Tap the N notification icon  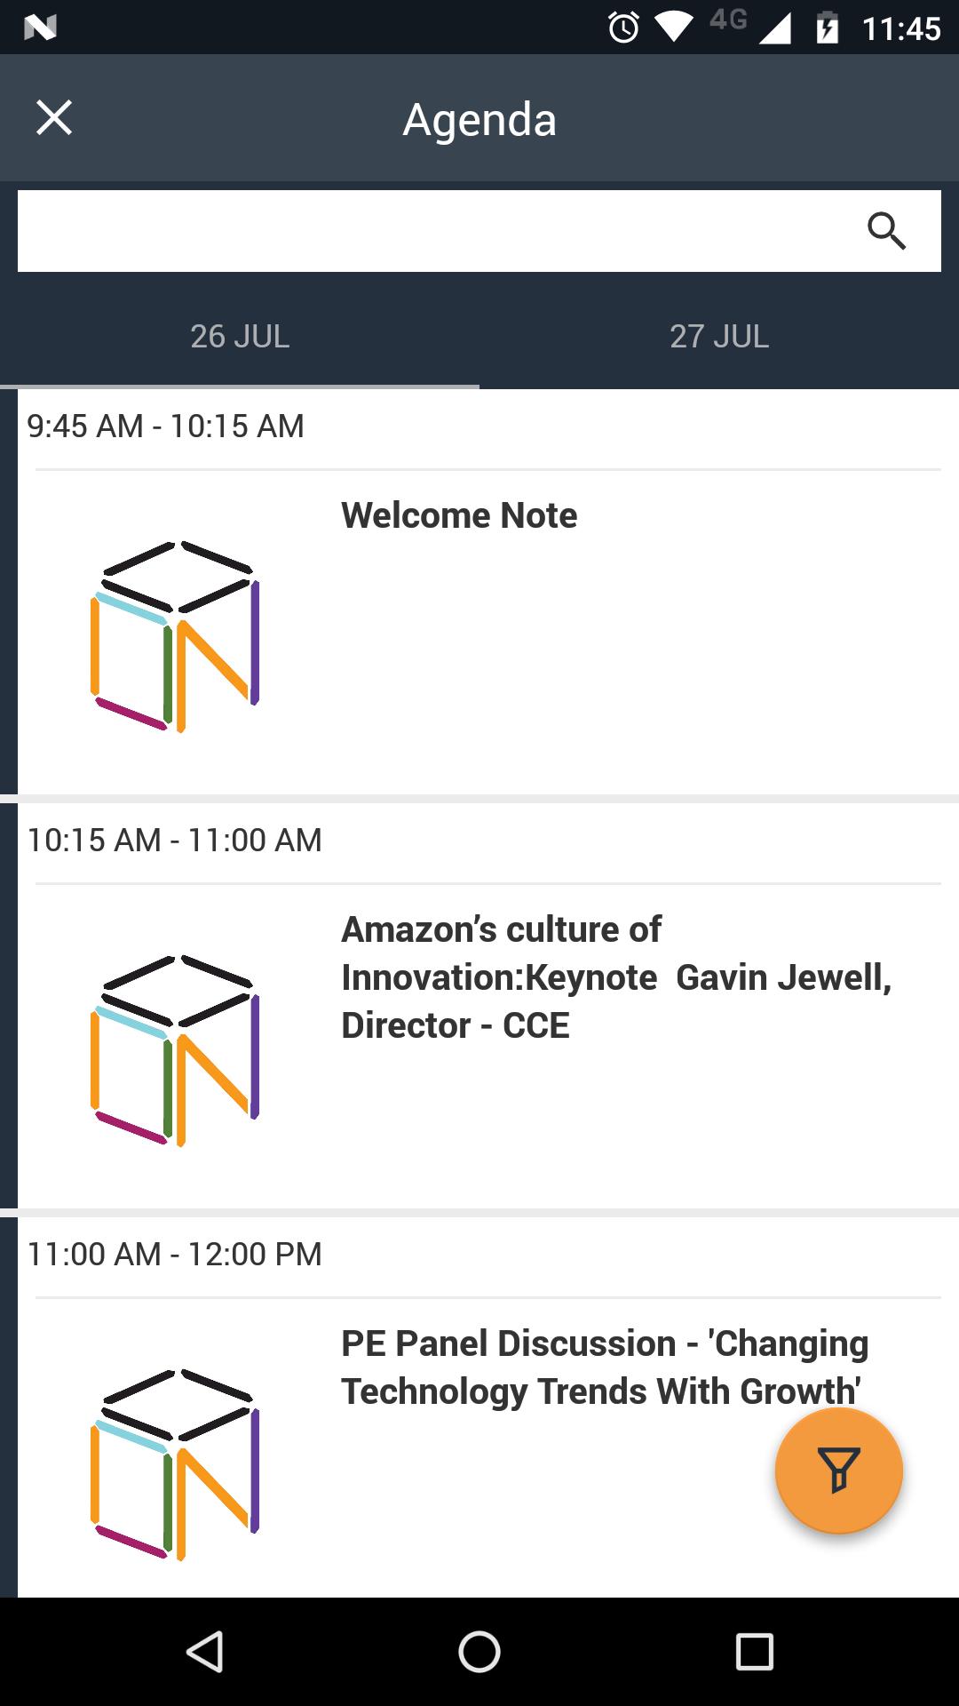coord(40,28)
